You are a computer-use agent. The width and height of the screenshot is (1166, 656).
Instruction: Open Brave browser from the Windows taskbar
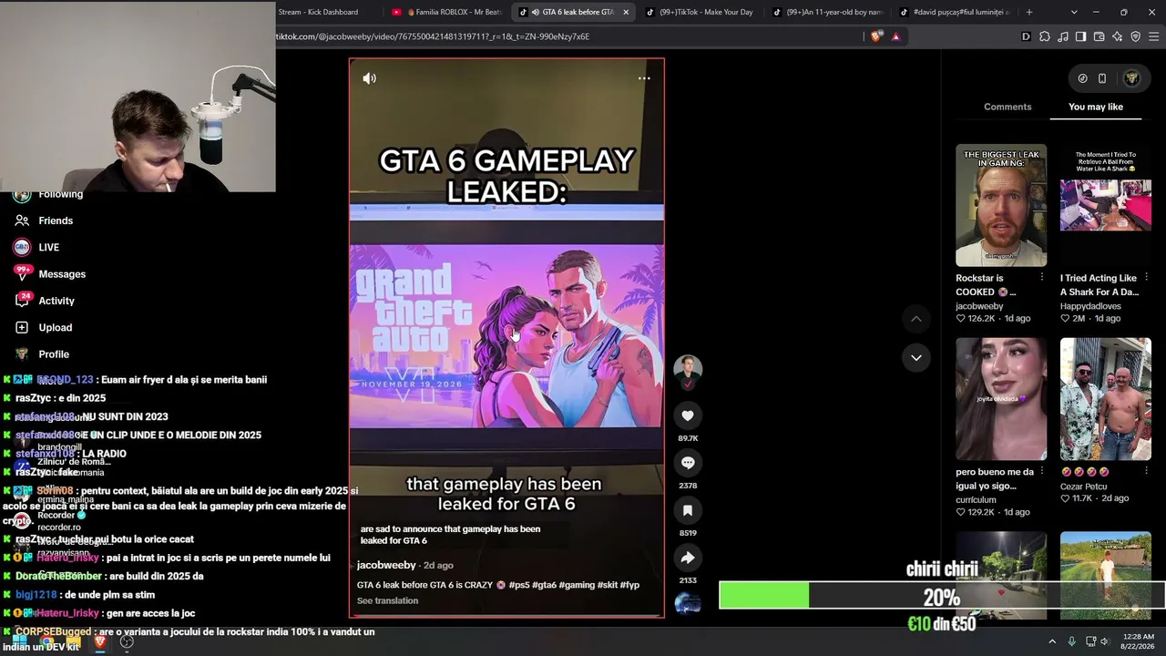[100, 641]
